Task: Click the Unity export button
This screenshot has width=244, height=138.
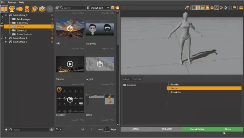Action: pos(228,129)
